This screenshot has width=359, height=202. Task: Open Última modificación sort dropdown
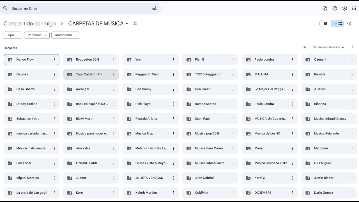pos(328,47)
